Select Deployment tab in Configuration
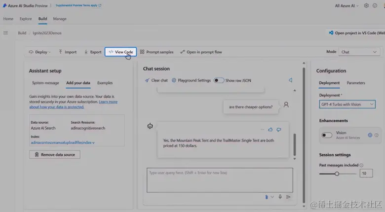The image size is (385, 212). [x=329, y=83]
